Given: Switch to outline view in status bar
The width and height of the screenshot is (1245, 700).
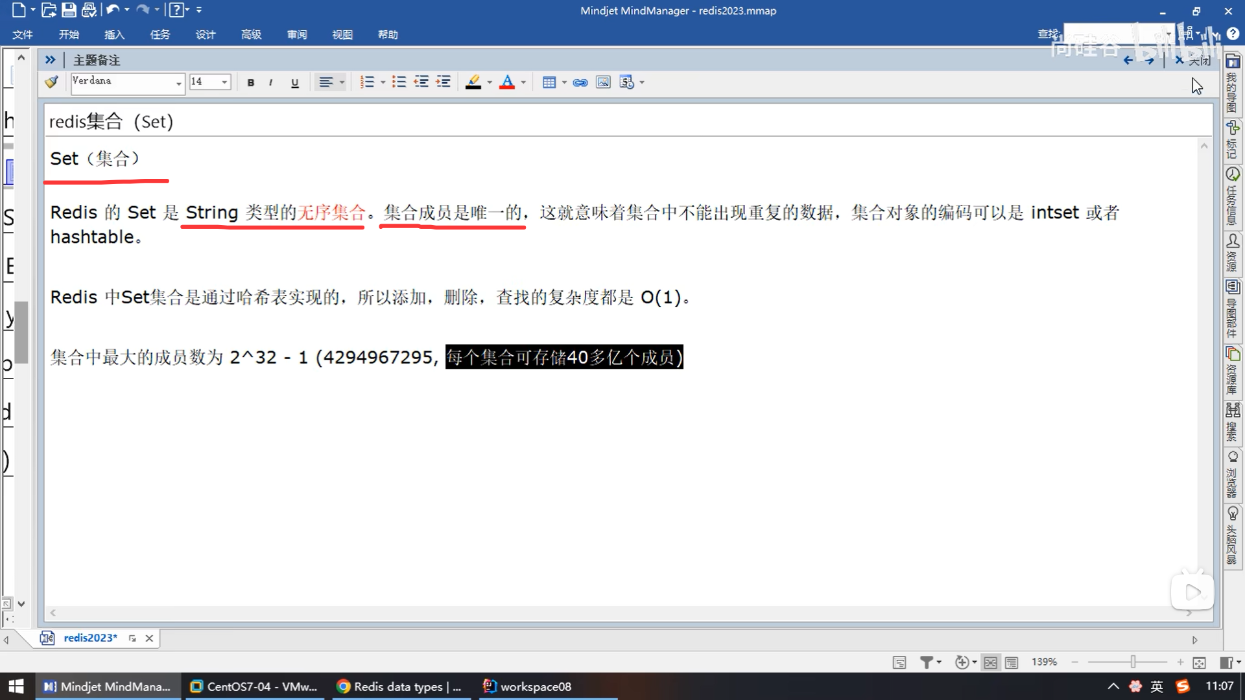Looking at the screenshot, I should tap(1012, 662).
